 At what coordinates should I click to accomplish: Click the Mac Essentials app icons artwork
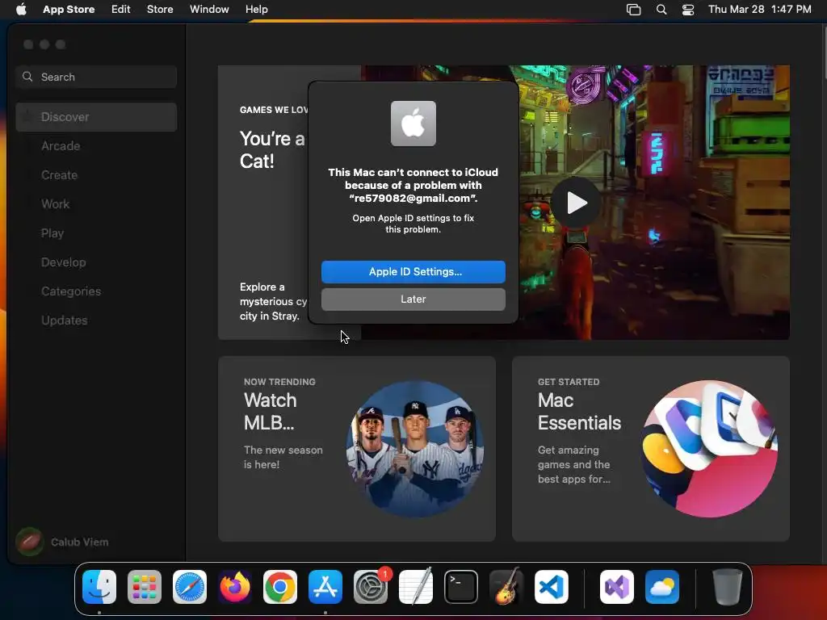709,449
